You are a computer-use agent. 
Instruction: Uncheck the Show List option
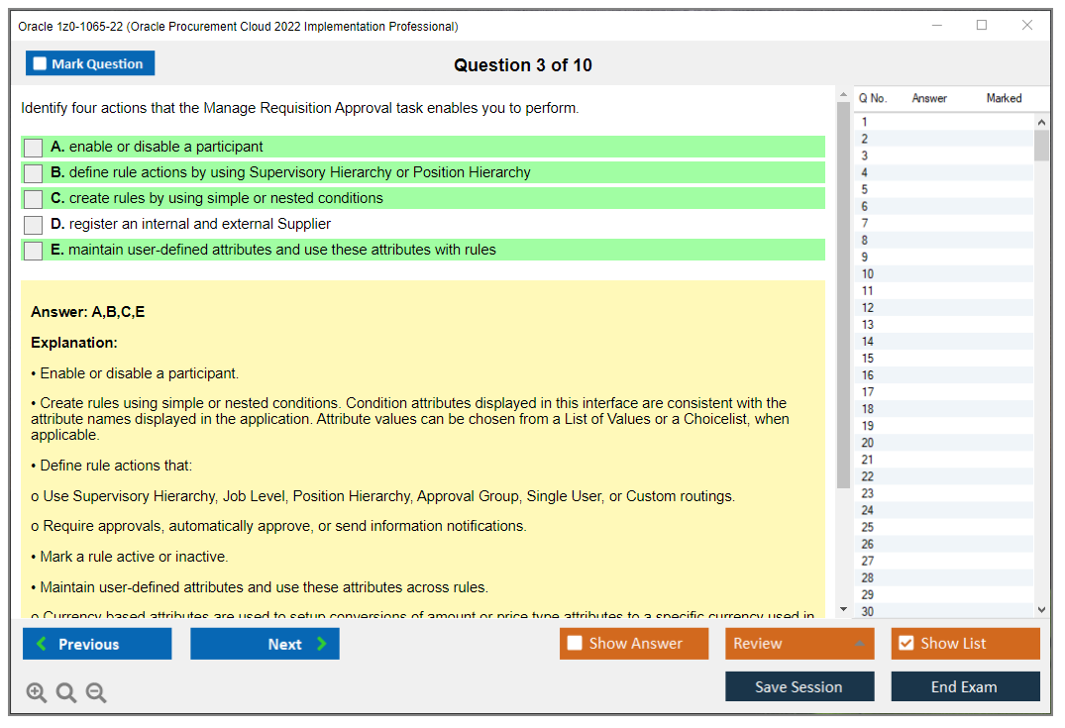(905, 644)
